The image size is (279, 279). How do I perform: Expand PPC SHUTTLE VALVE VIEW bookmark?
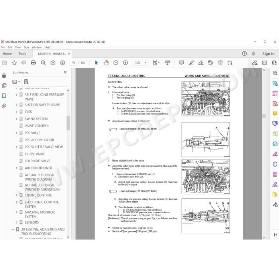16,147
